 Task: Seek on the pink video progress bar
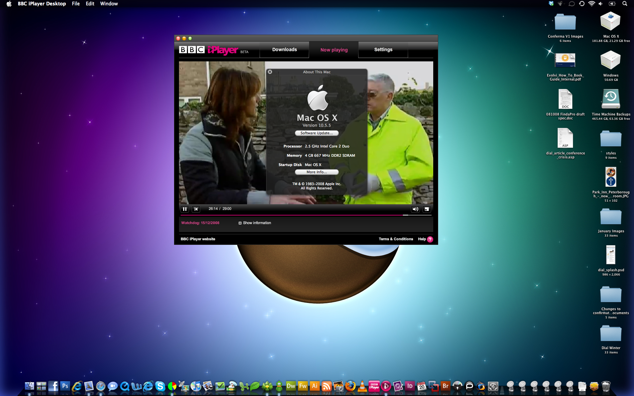click(297, 215)
